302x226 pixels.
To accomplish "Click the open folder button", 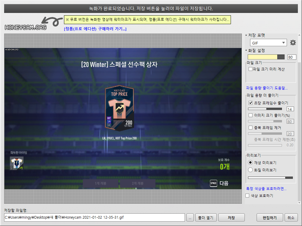I will [206, 217].
